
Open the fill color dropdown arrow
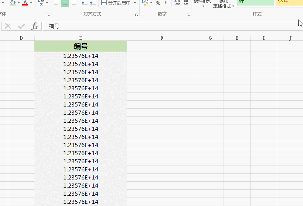(x=18, y=3)
